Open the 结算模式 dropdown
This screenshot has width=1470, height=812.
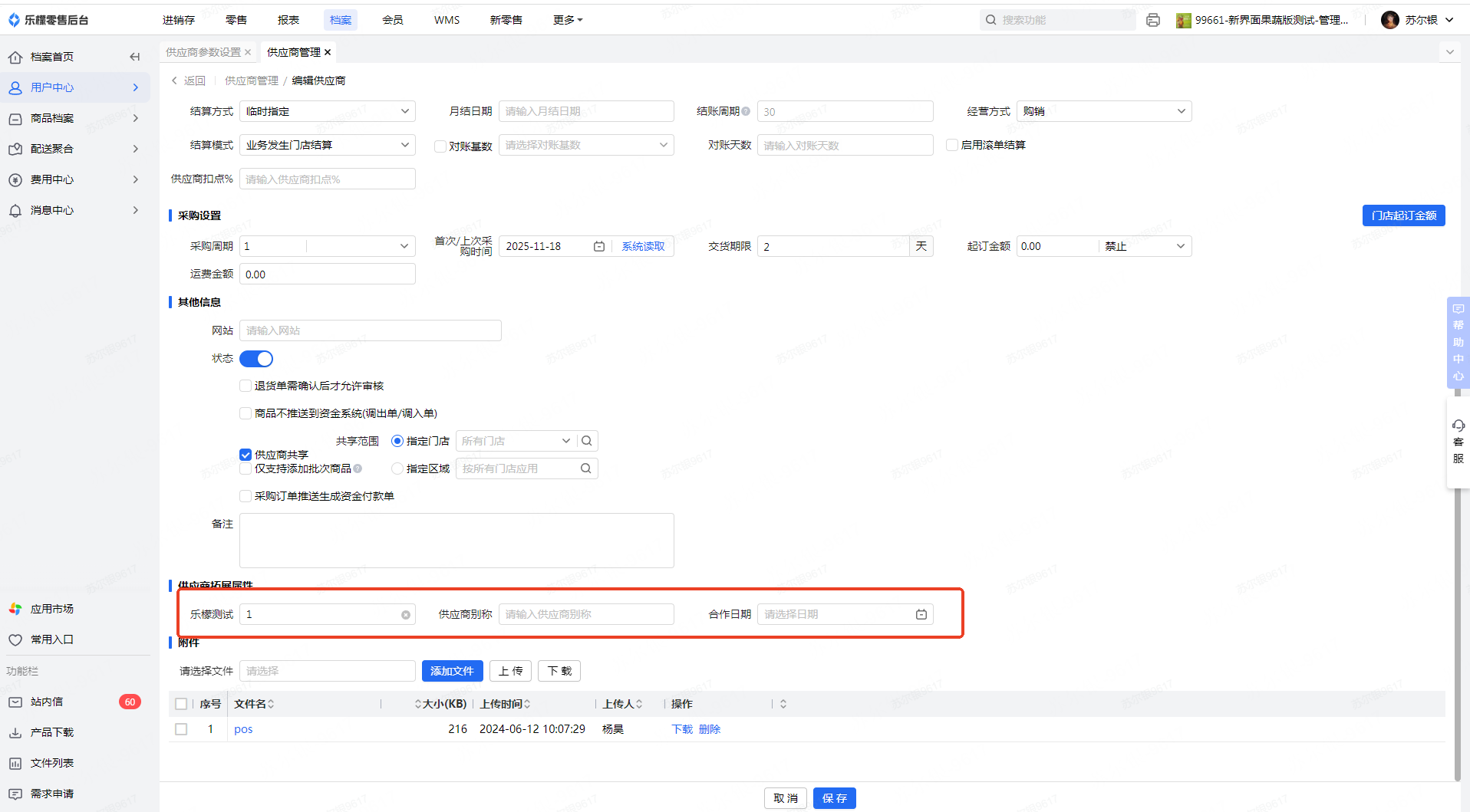pyautogui.click(x=328, y=145)
